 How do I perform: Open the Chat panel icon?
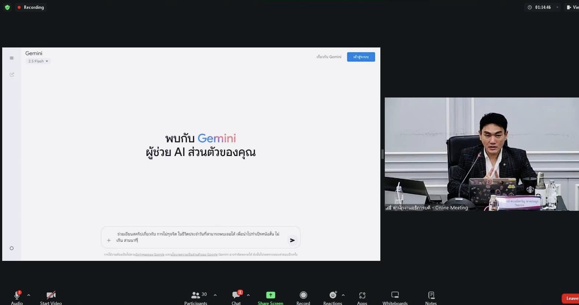click(236, 295)
